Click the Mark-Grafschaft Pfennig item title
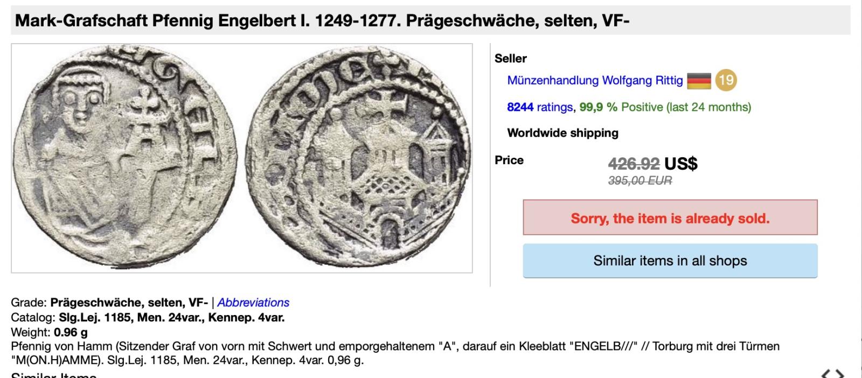The width and height of the screenshot is (862, 378). click(322, 21)
